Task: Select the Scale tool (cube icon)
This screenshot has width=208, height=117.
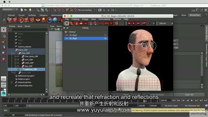Action: (x=4, y=59)
